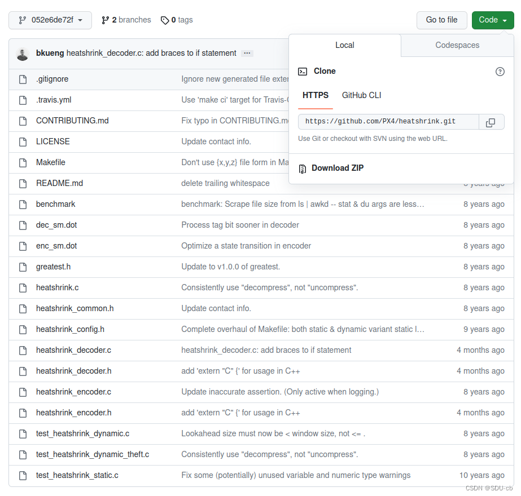This screenshot has width=521, height=496.
Task: Click the file icon for heatshrink_common.h
Action: coord(23,309)
